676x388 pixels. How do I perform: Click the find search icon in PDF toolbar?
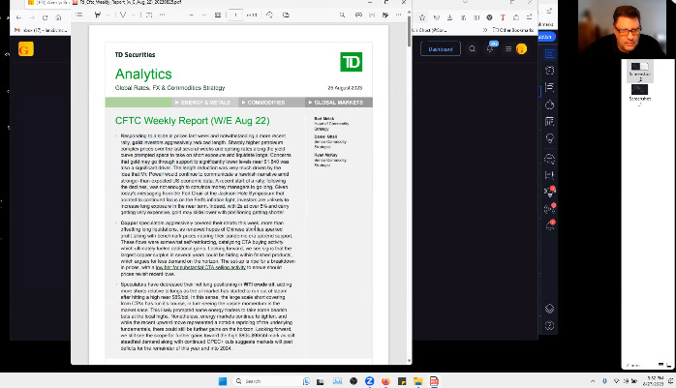pyautogui.click(x=342, y=15)
